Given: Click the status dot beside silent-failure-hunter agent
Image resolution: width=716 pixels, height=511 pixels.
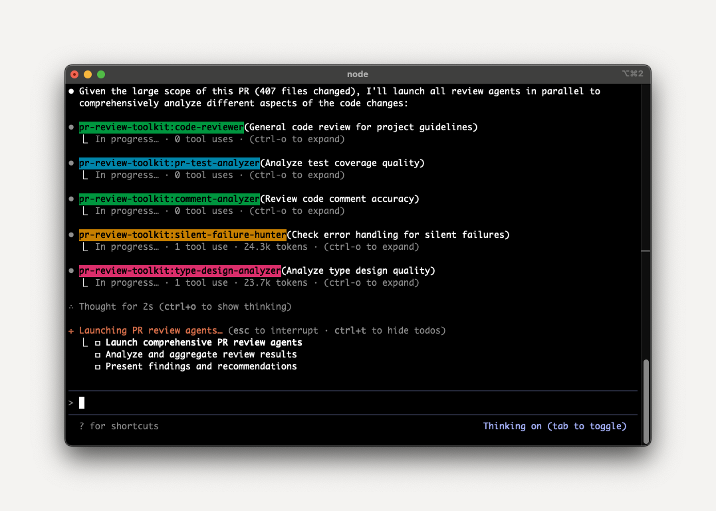Looking at the screenshot, I should click(72, 234).
